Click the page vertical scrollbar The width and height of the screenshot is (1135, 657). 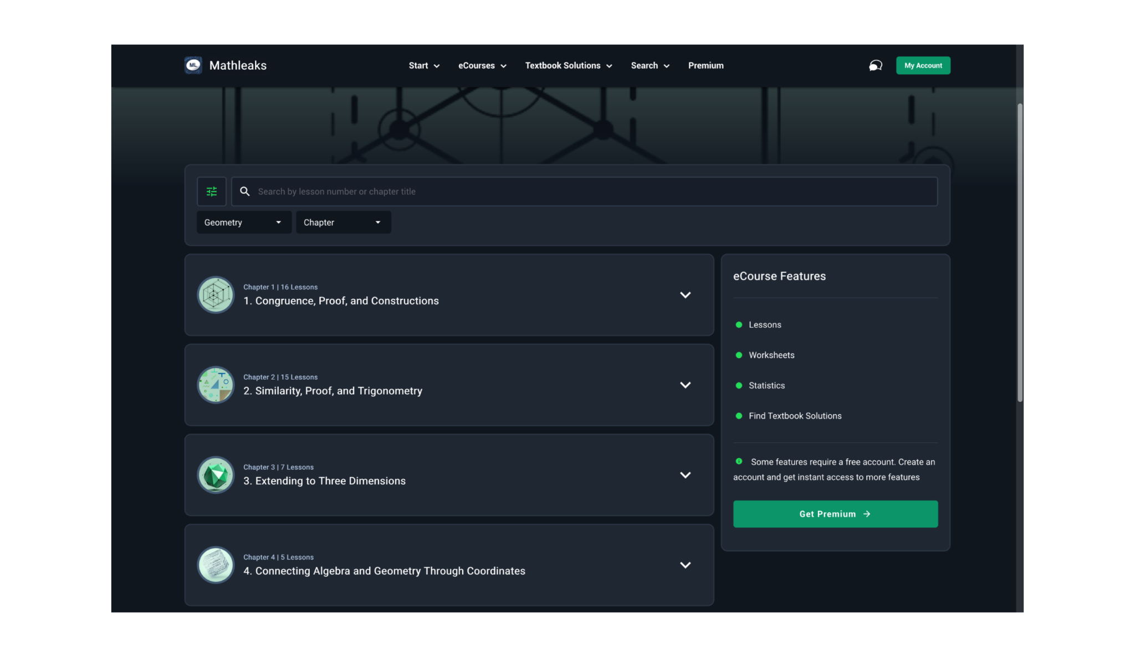1020,252
